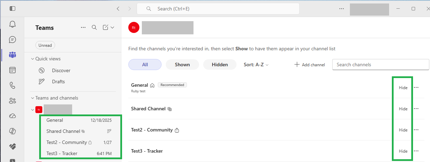Go back with the left arrow
The image size is (430, 162).
(x=118, y=9)
